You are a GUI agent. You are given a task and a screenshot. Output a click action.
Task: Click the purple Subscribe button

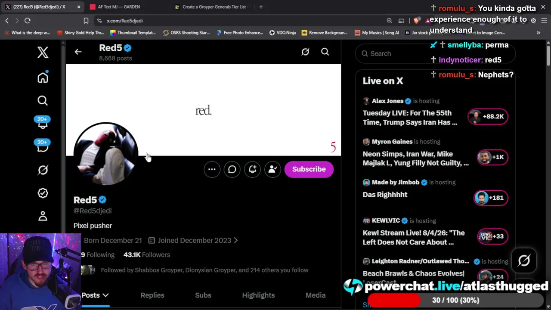309,169
